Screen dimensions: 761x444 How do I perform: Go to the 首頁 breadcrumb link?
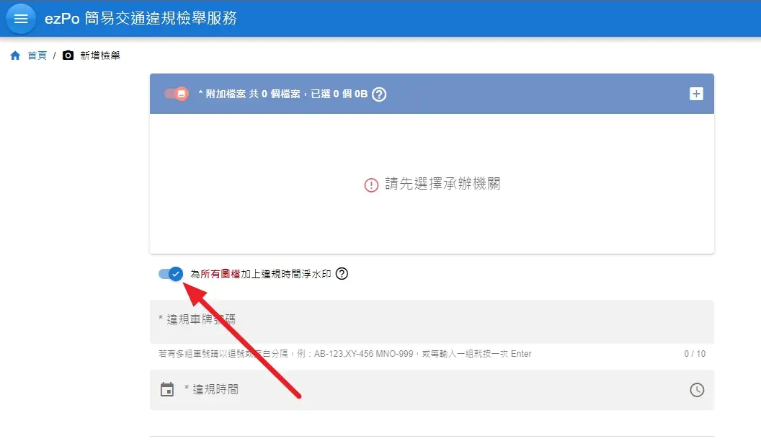point(37,55)
